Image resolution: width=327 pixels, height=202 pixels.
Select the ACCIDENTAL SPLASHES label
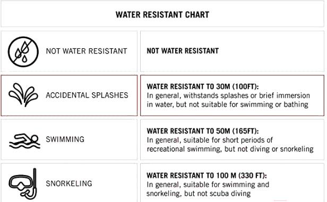coord(87,95)
